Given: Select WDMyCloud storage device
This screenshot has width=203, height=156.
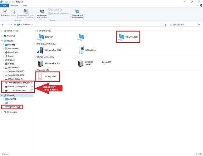Looking at the screenshot, I should (47, 76).
